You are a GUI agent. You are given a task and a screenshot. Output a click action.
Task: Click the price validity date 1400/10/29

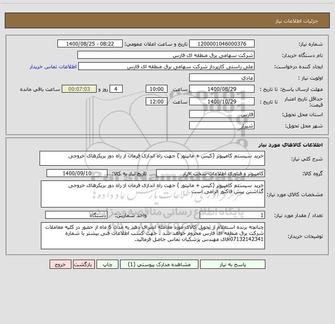[x=222, y=101]
